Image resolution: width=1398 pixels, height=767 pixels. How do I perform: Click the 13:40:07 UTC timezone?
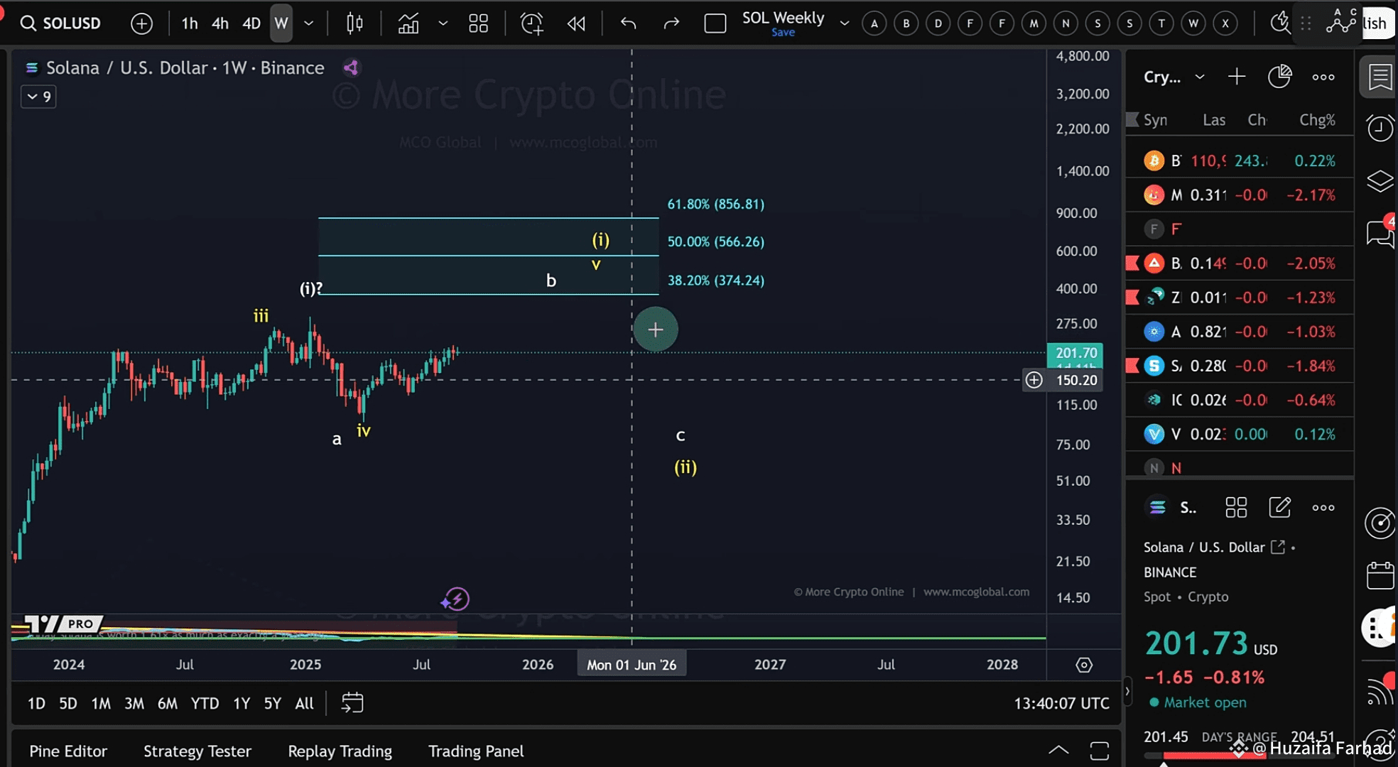(1061, 703)
